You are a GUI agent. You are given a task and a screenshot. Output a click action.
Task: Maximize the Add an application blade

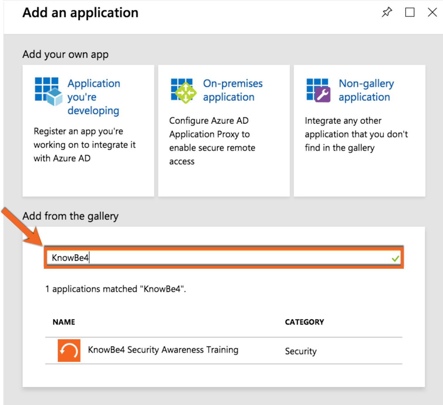410,12
